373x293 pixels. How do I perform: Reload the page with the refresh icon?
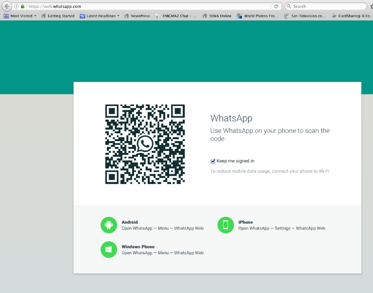[276, 6]
